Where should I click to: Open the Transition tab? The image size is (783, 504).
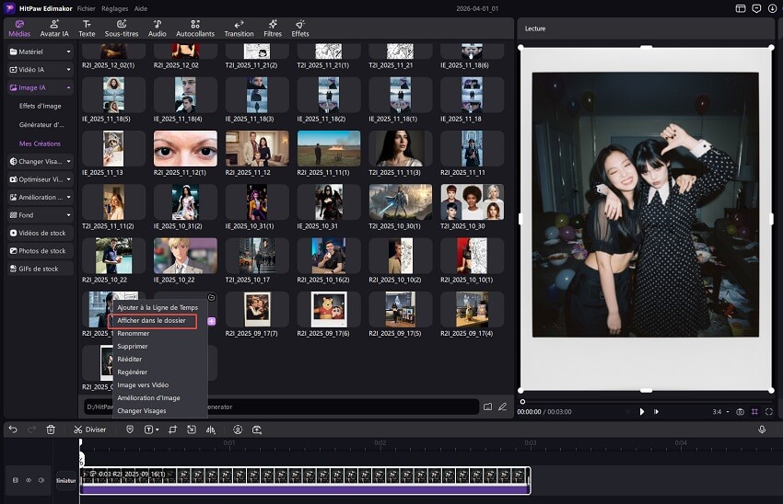click(239, 28)
